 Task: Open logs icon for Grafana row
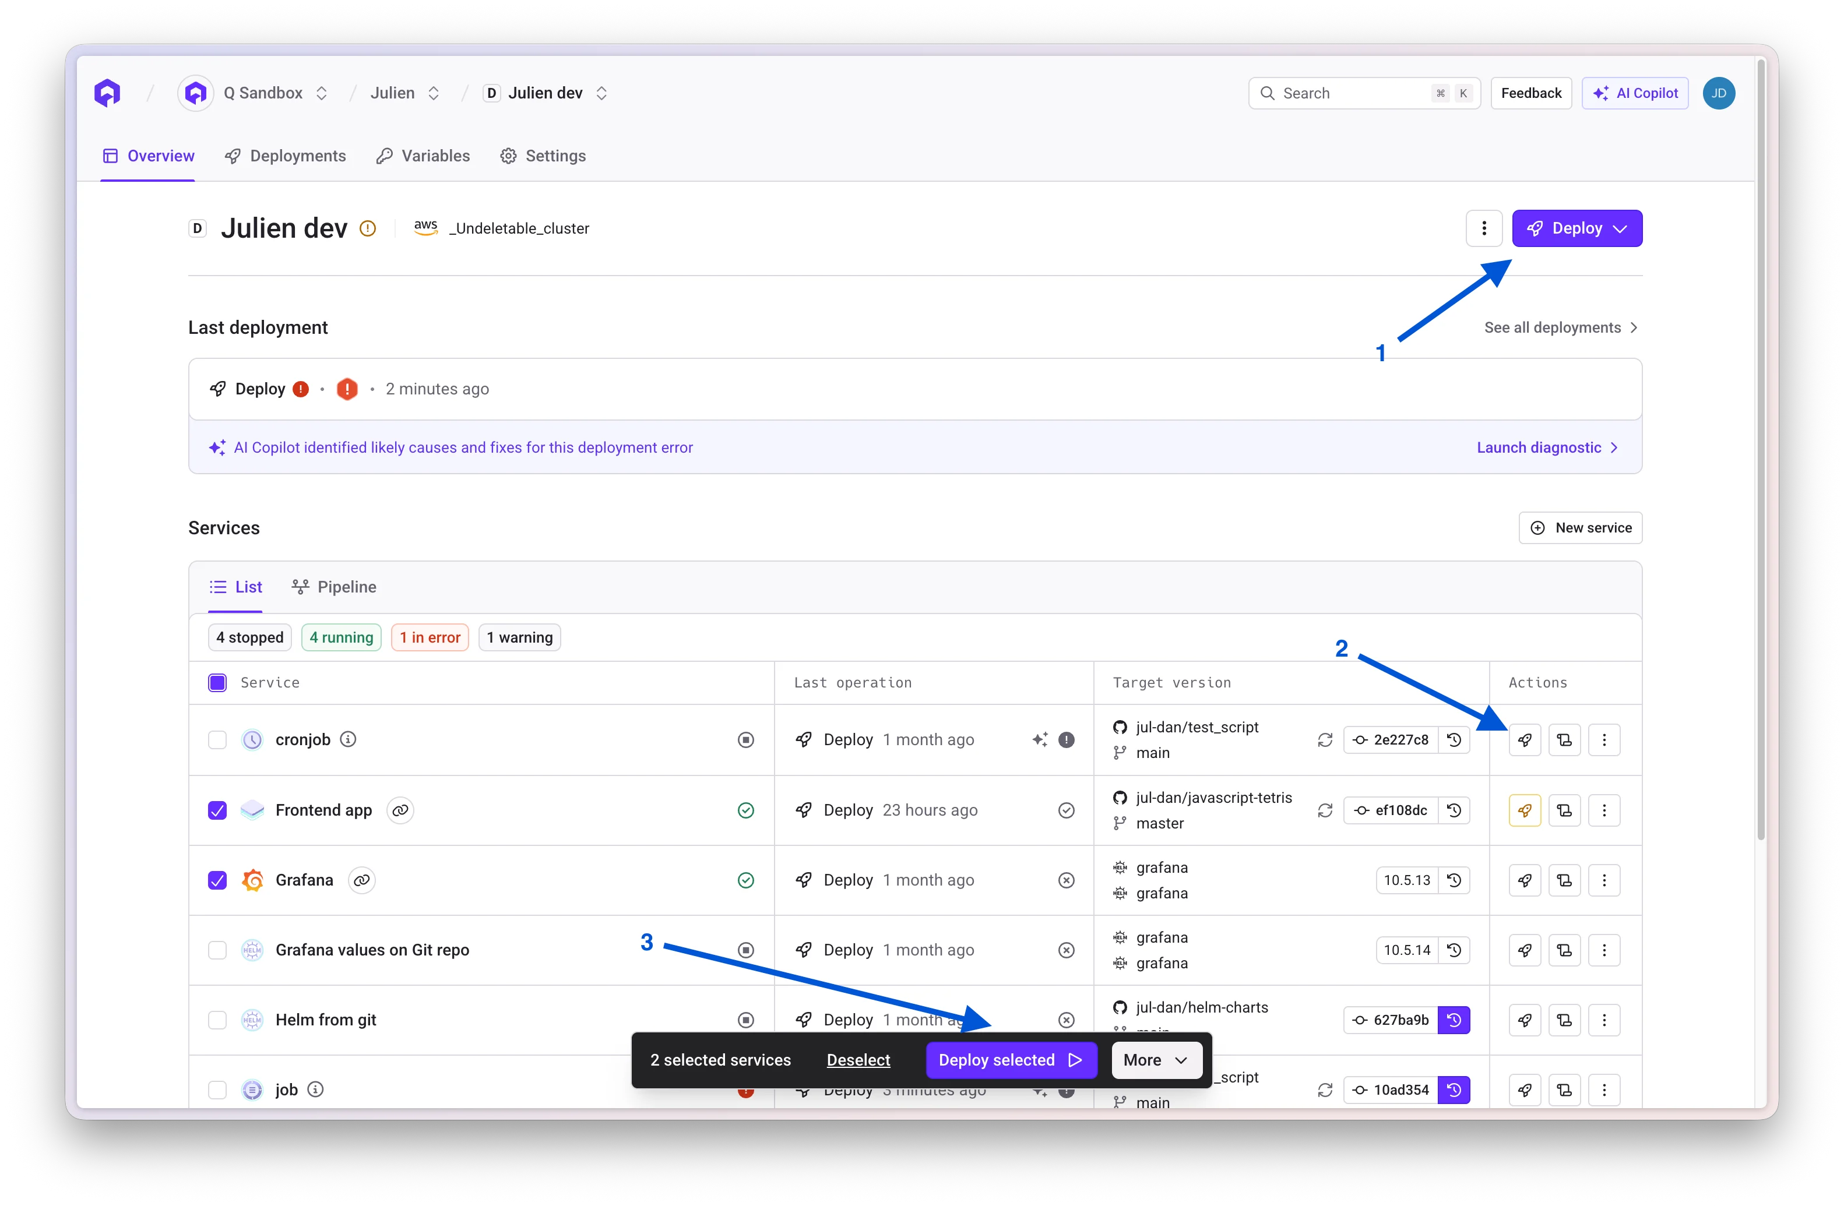(x=1564, y=880)
